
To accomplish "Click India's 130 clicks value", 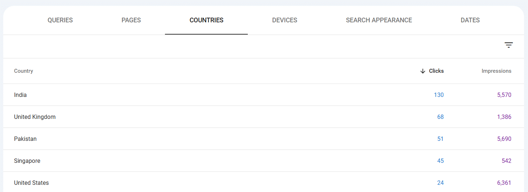I will coord(439,95).
